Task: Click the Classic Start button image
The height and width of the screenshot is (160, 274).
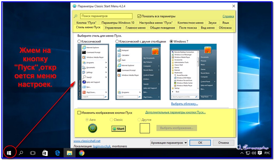Action: (x=119, y=129)
